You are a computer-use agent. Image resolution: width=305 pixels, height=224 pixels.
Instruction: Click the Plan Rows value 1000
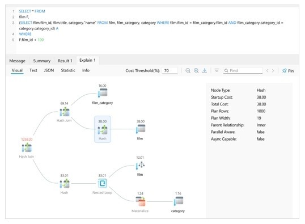coord(261,111)
